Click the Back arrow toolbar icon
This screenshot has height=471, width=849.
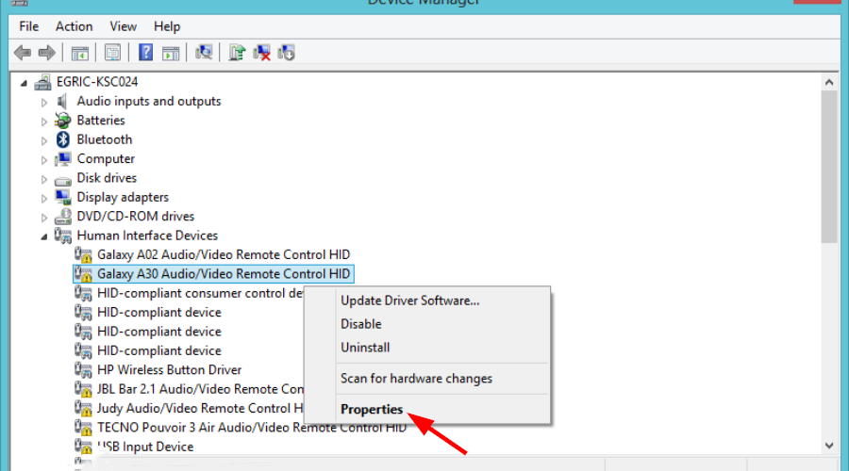(x=23, y=53)
